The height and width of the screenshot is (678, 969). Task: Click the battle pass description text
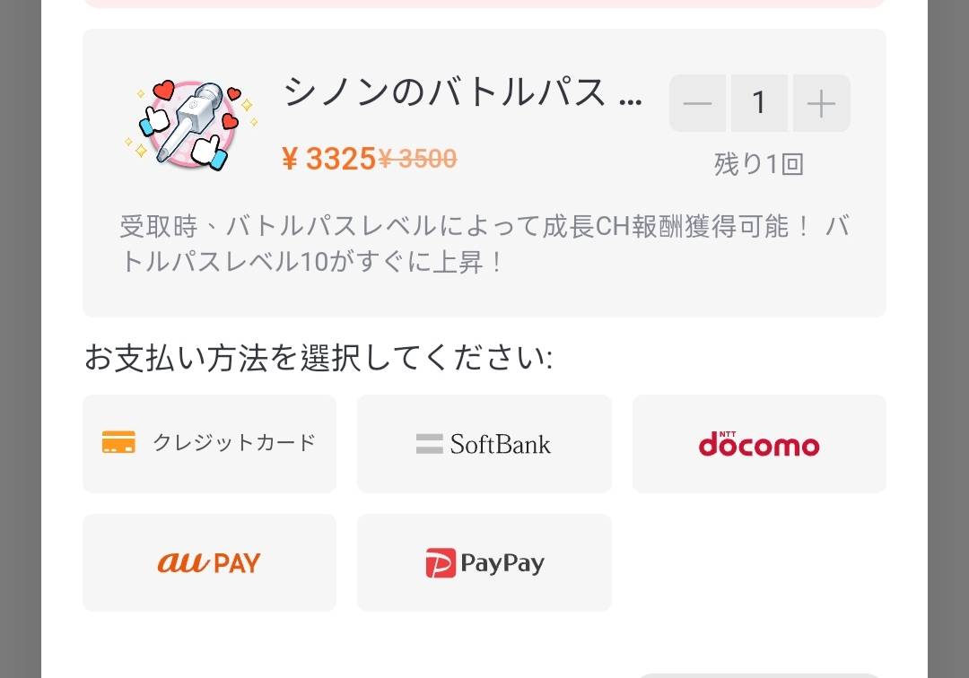484,244
